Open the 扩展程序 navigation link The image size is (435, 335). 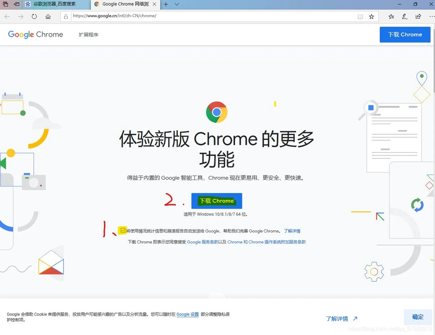point(88,35)
